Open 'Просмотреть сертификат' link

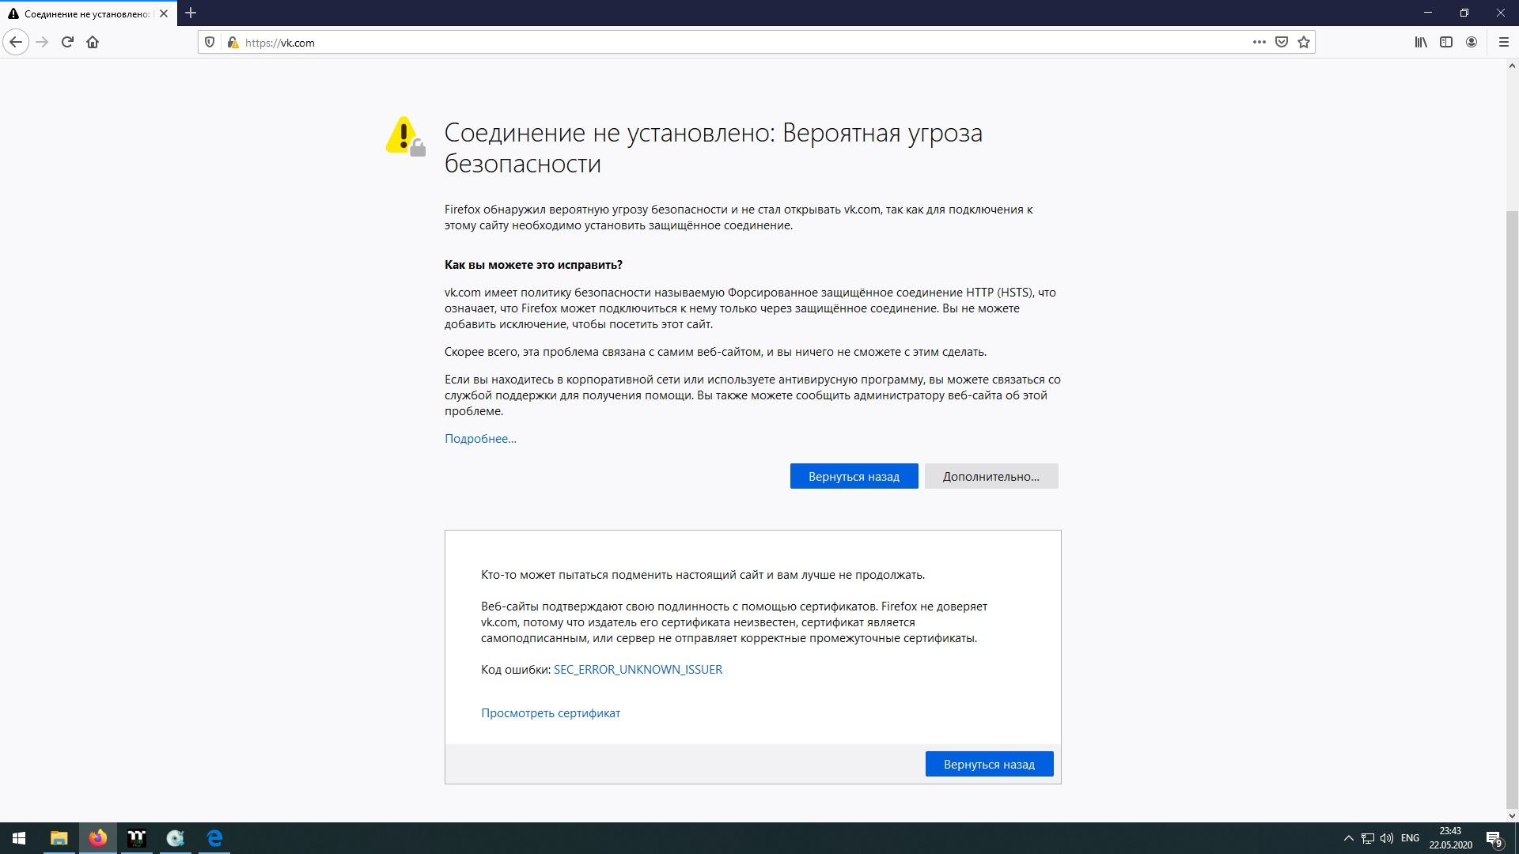tap(551, 713)
